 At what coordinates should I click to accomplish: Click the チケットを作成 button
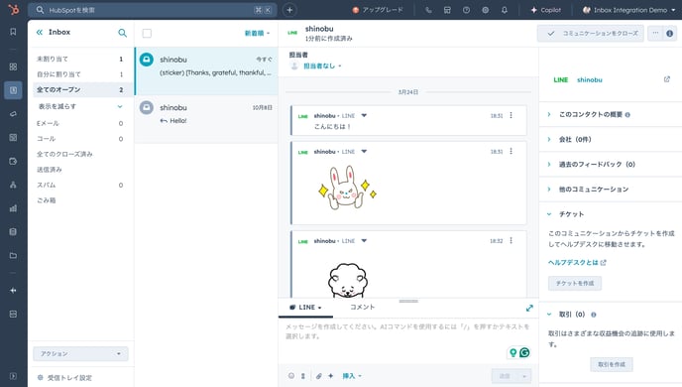tap(575, 283)
